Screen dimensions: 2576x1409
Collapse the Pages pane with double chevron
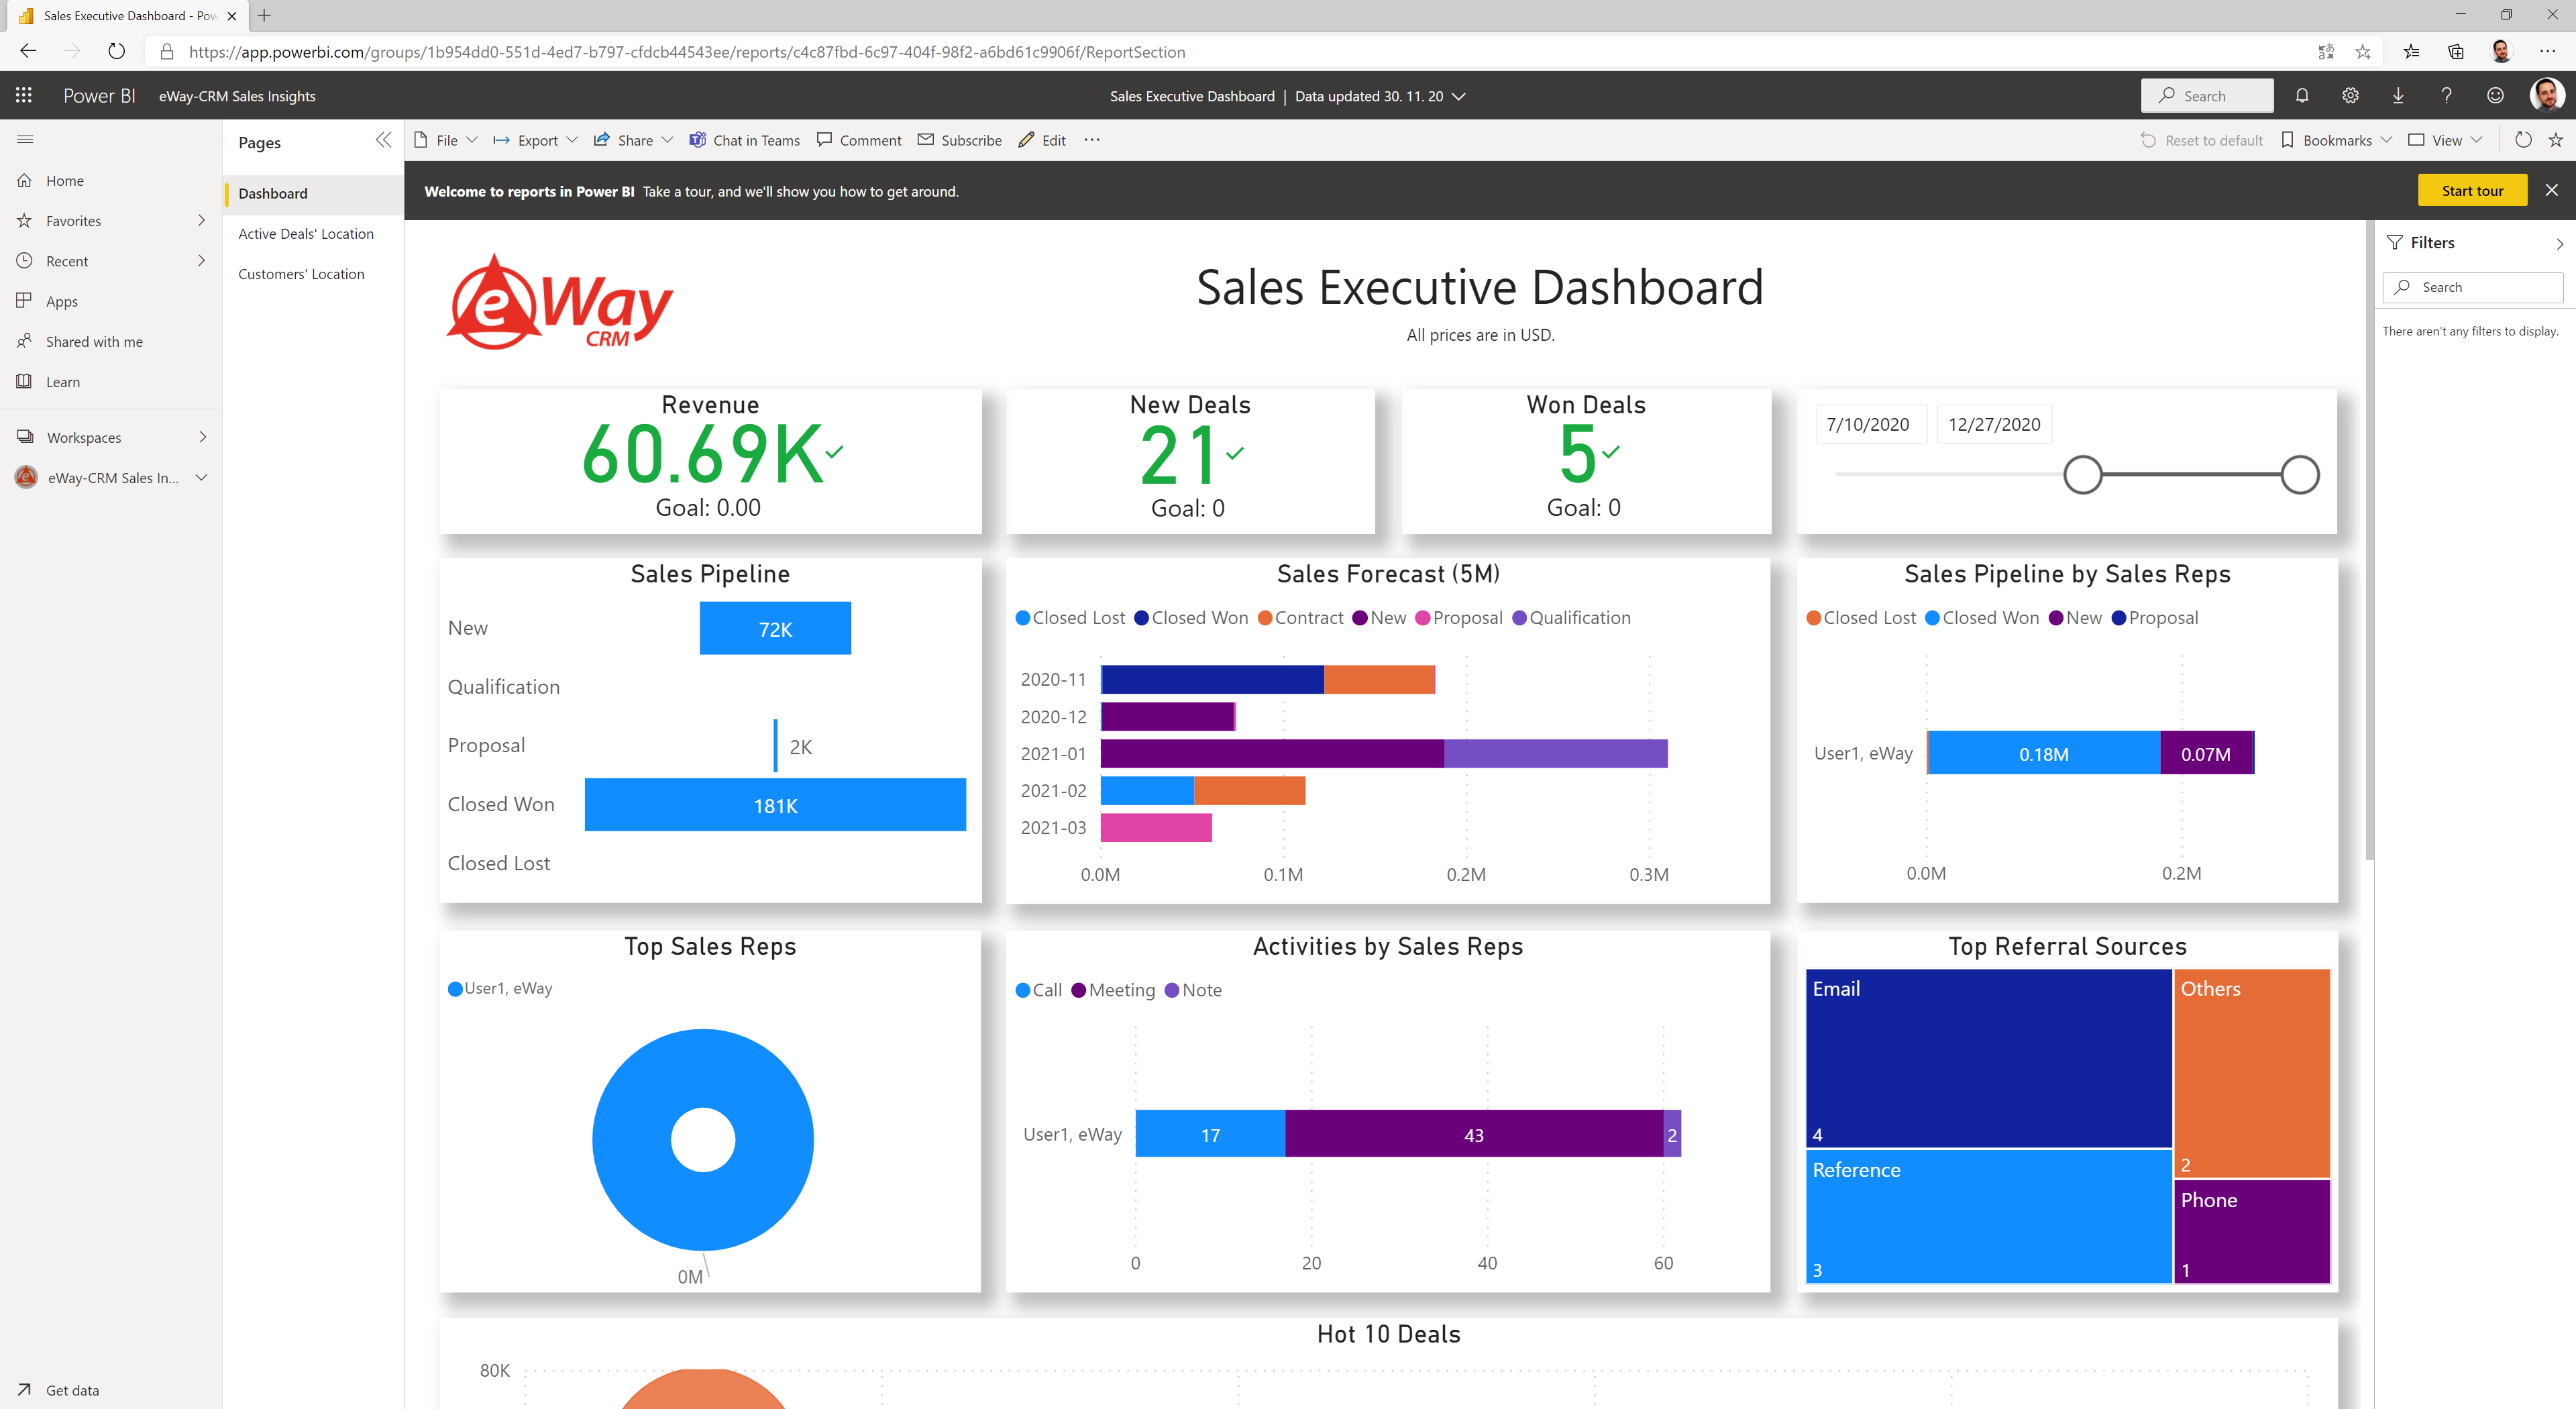pyautogui.click(x=383, y=140)
